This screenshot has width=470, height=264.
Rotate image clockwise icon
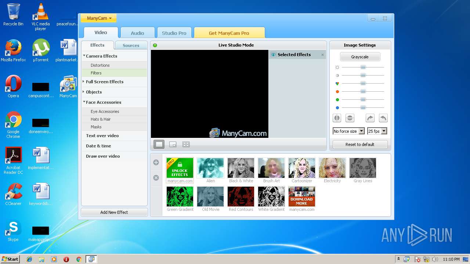pyautogui.click(x=370, y=118)
